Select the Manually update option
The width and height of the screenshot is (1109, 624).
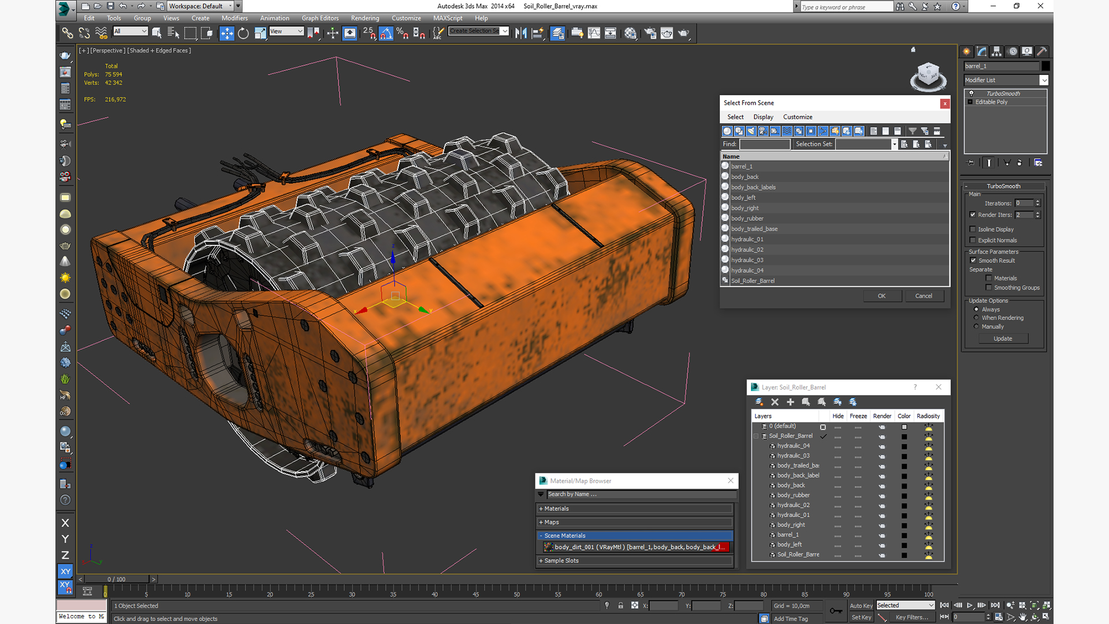pyautogui.click(x=976, y=326)
